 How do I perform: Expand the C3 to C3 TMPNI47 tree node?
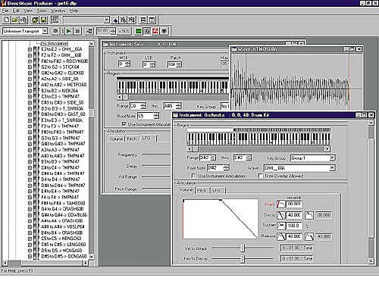(30, 97)
